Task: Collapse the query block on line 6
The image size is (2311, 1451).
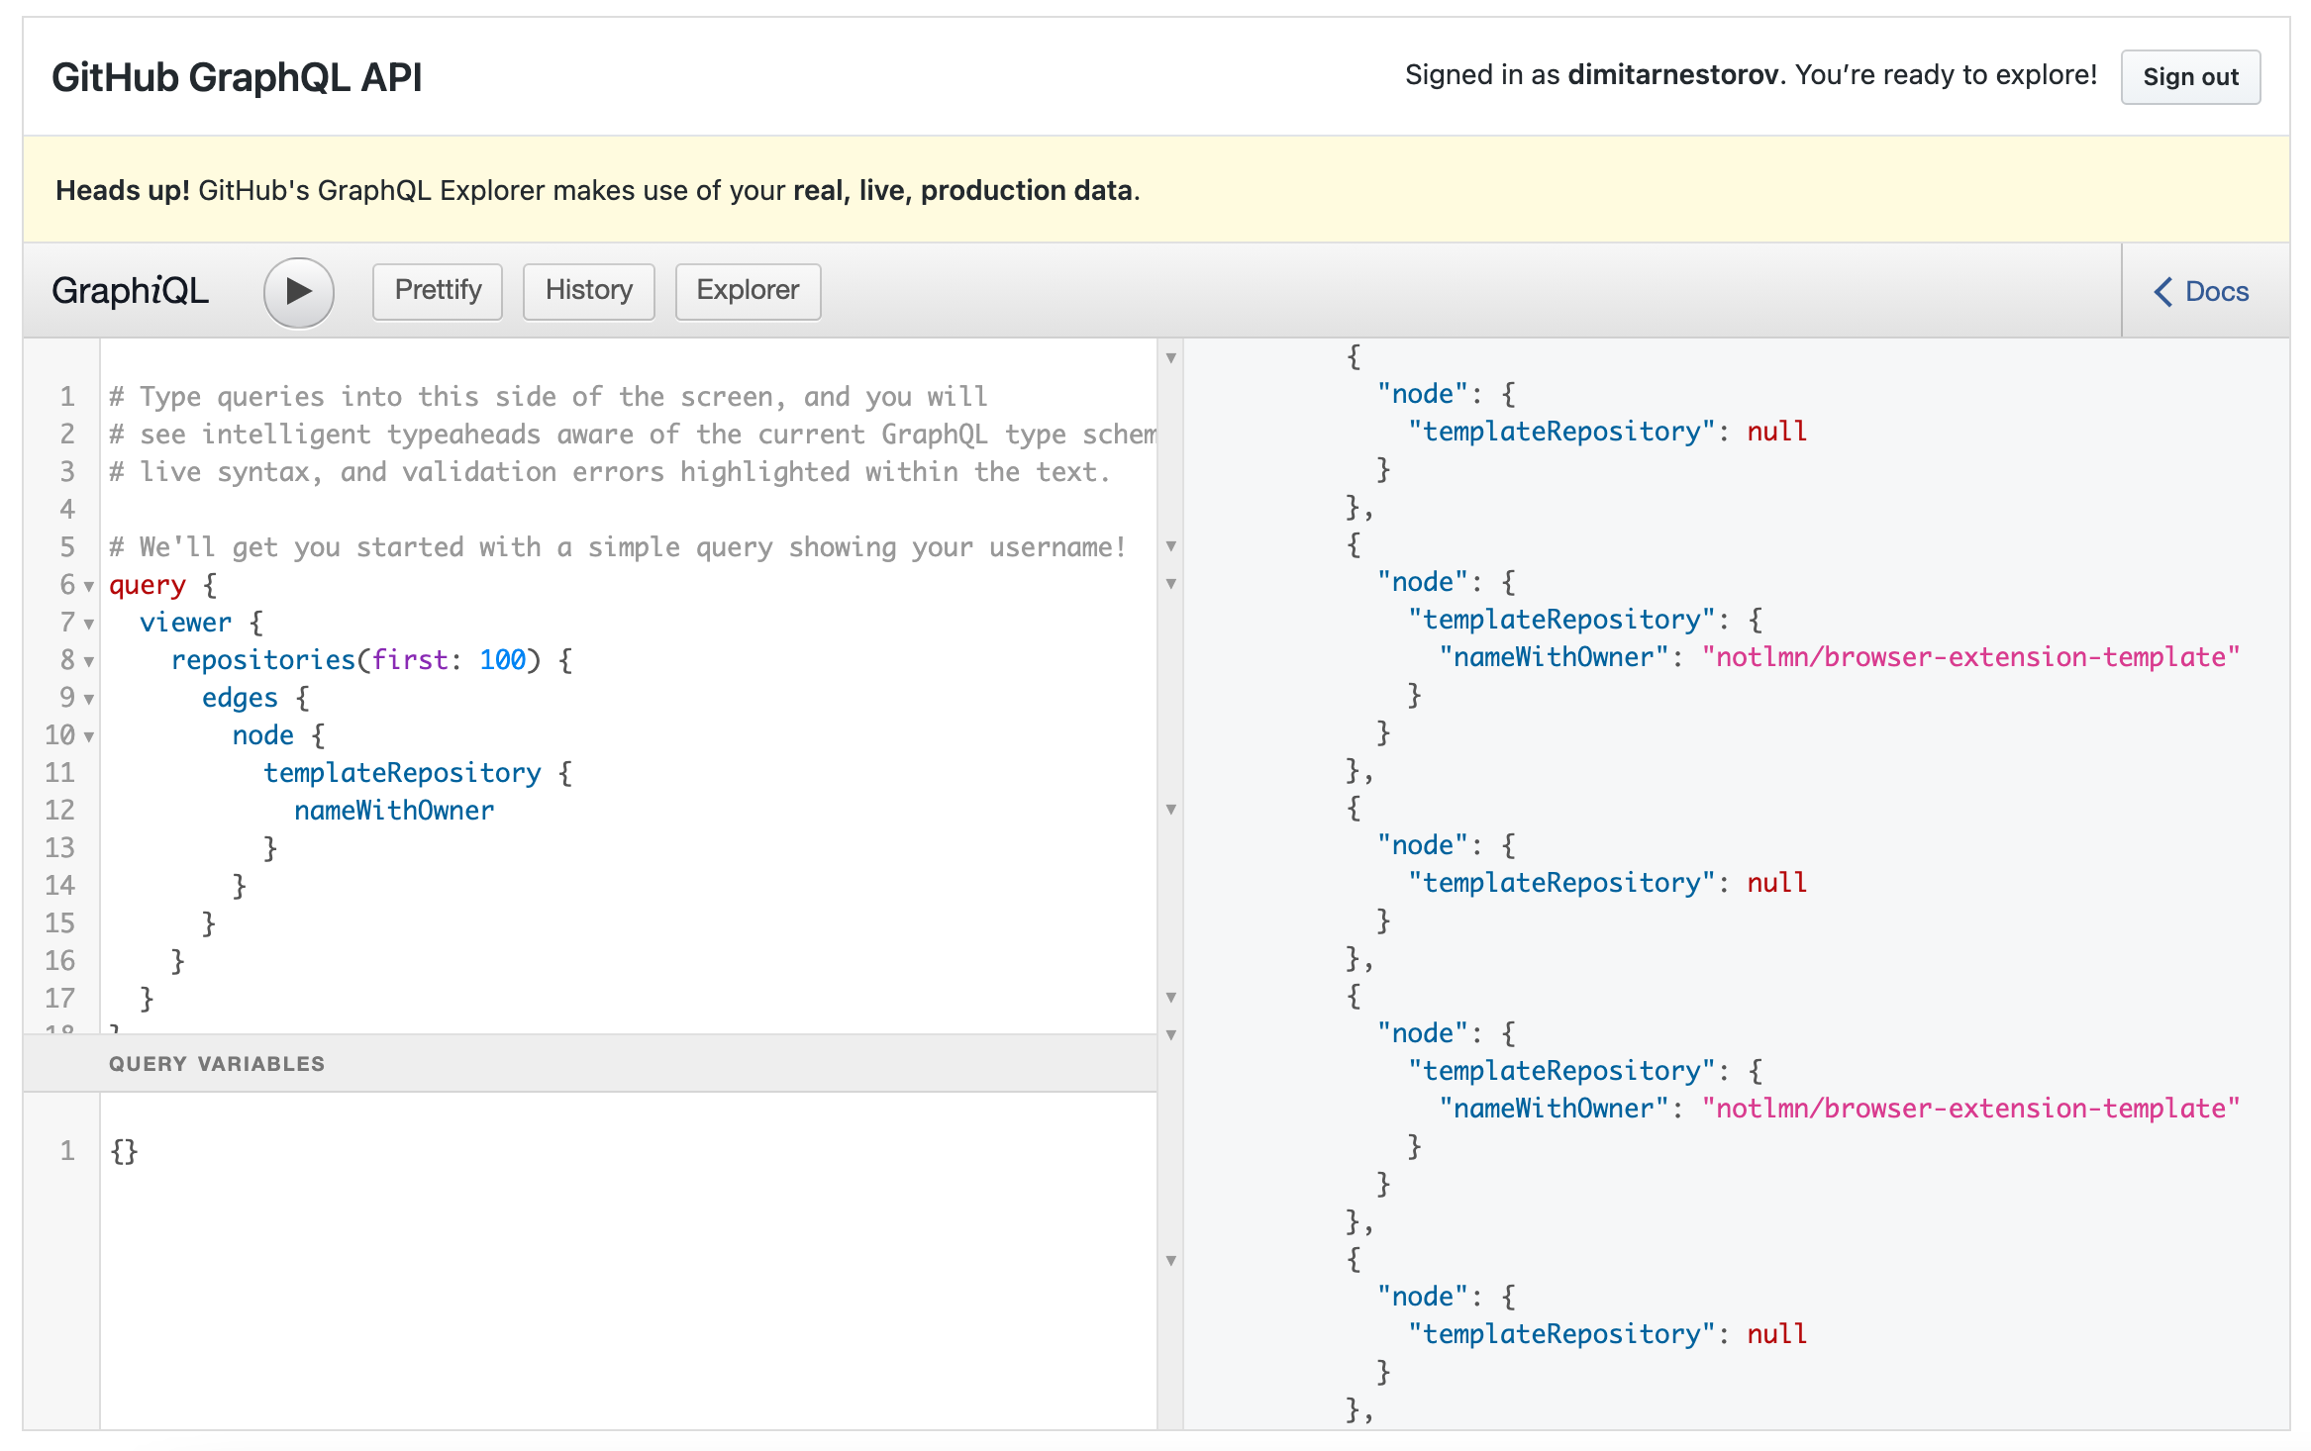Action: 89,586
